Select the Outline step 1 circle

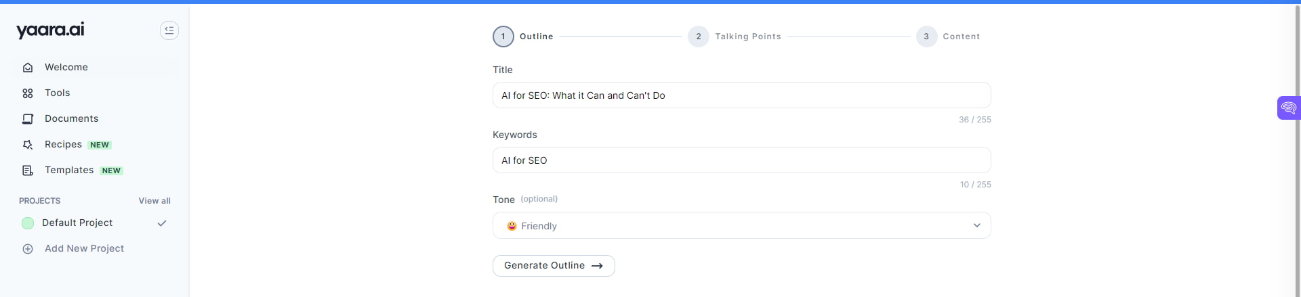point(503,37)
